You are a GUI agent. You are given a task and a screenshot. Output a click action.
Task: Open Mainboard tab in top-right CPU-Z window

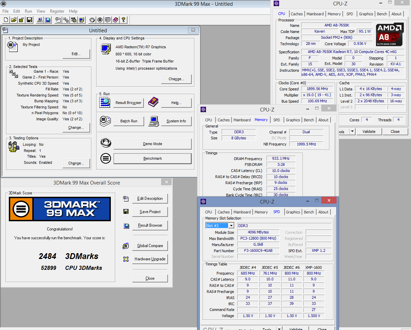coord(315,14)
